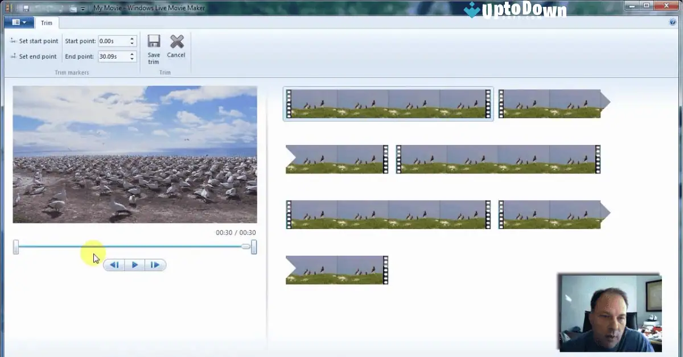Viewport: 683px width, 357px height.
Task: Move the trim playback slider handle
Action: pyautogui.click(x=245, y=246)
